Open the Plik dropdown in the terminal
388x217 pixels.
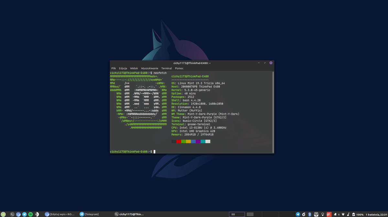(113, 68)
